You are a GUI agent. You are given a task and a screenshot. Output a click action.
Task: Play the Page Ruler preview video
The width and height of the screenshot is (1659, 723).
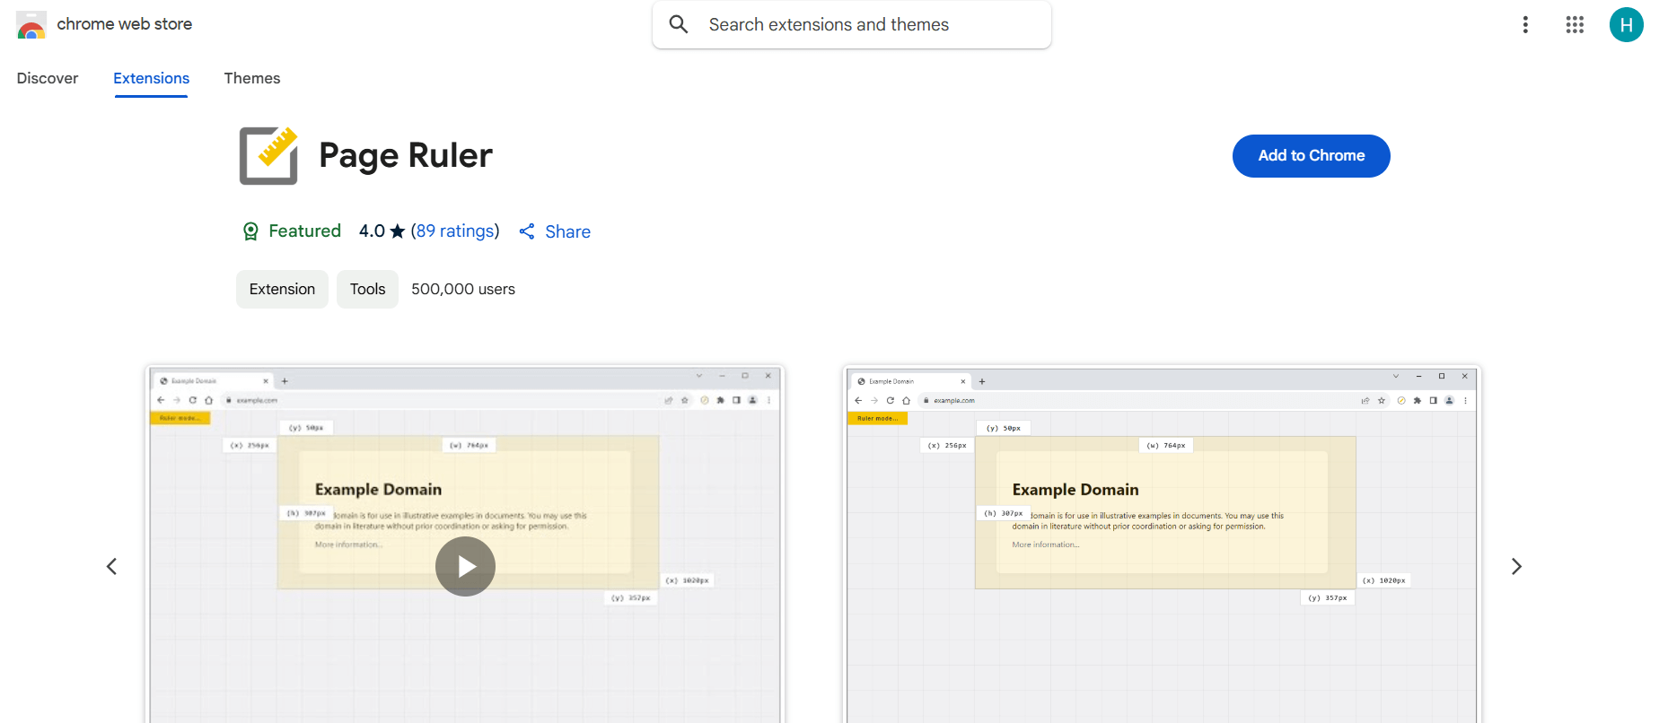pyautogui.click(x=465, y=566)
